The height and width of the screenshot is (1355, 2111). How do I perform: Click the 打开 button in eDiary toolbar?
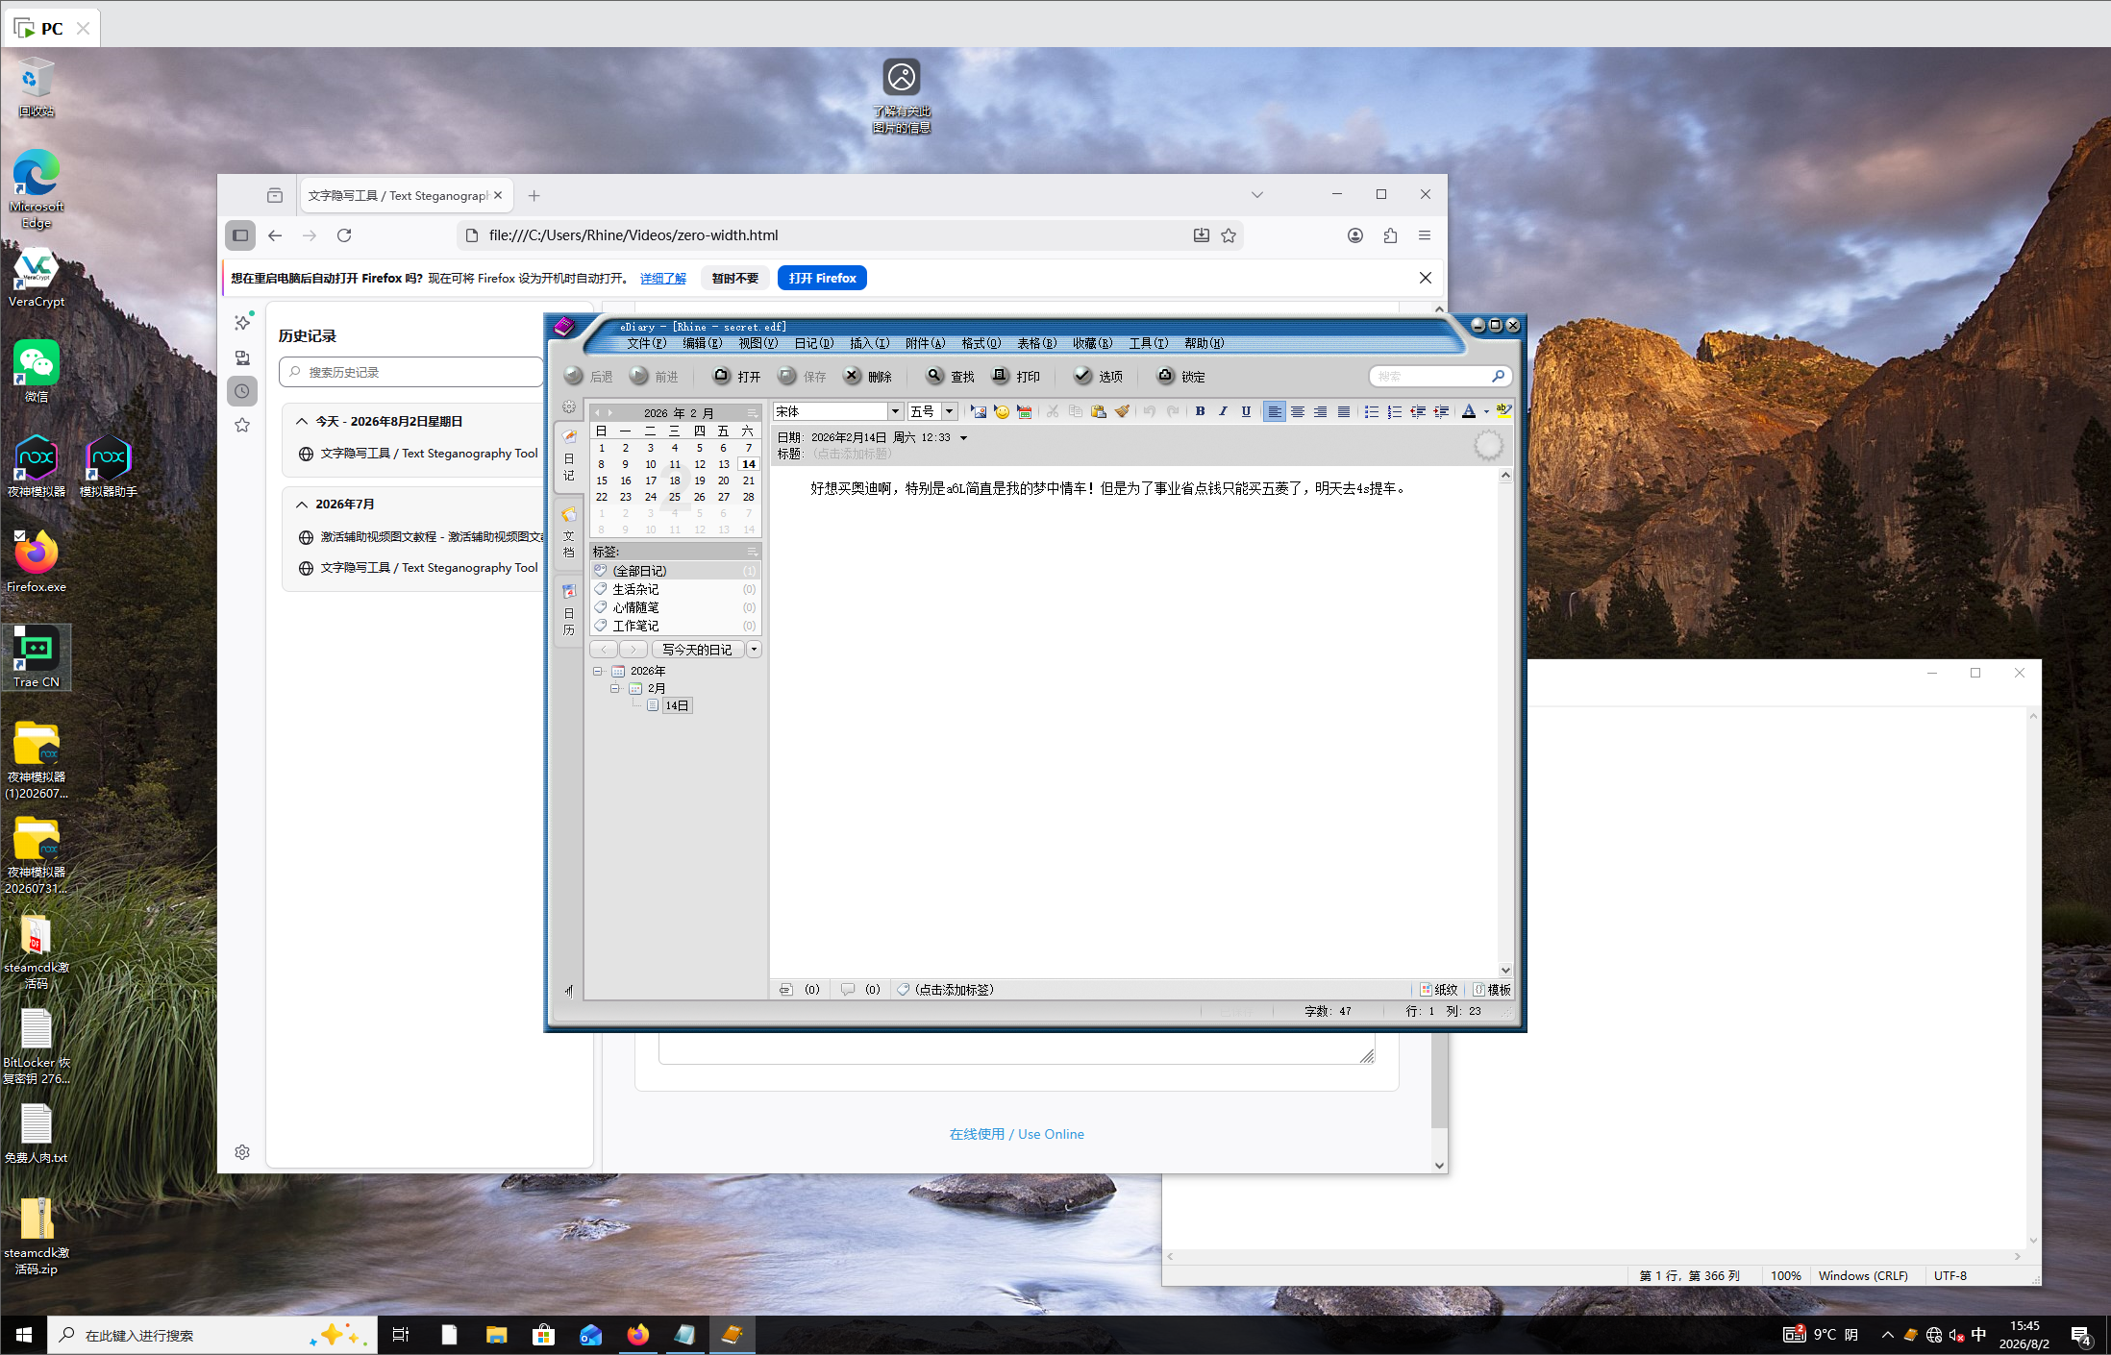(736, 376)
